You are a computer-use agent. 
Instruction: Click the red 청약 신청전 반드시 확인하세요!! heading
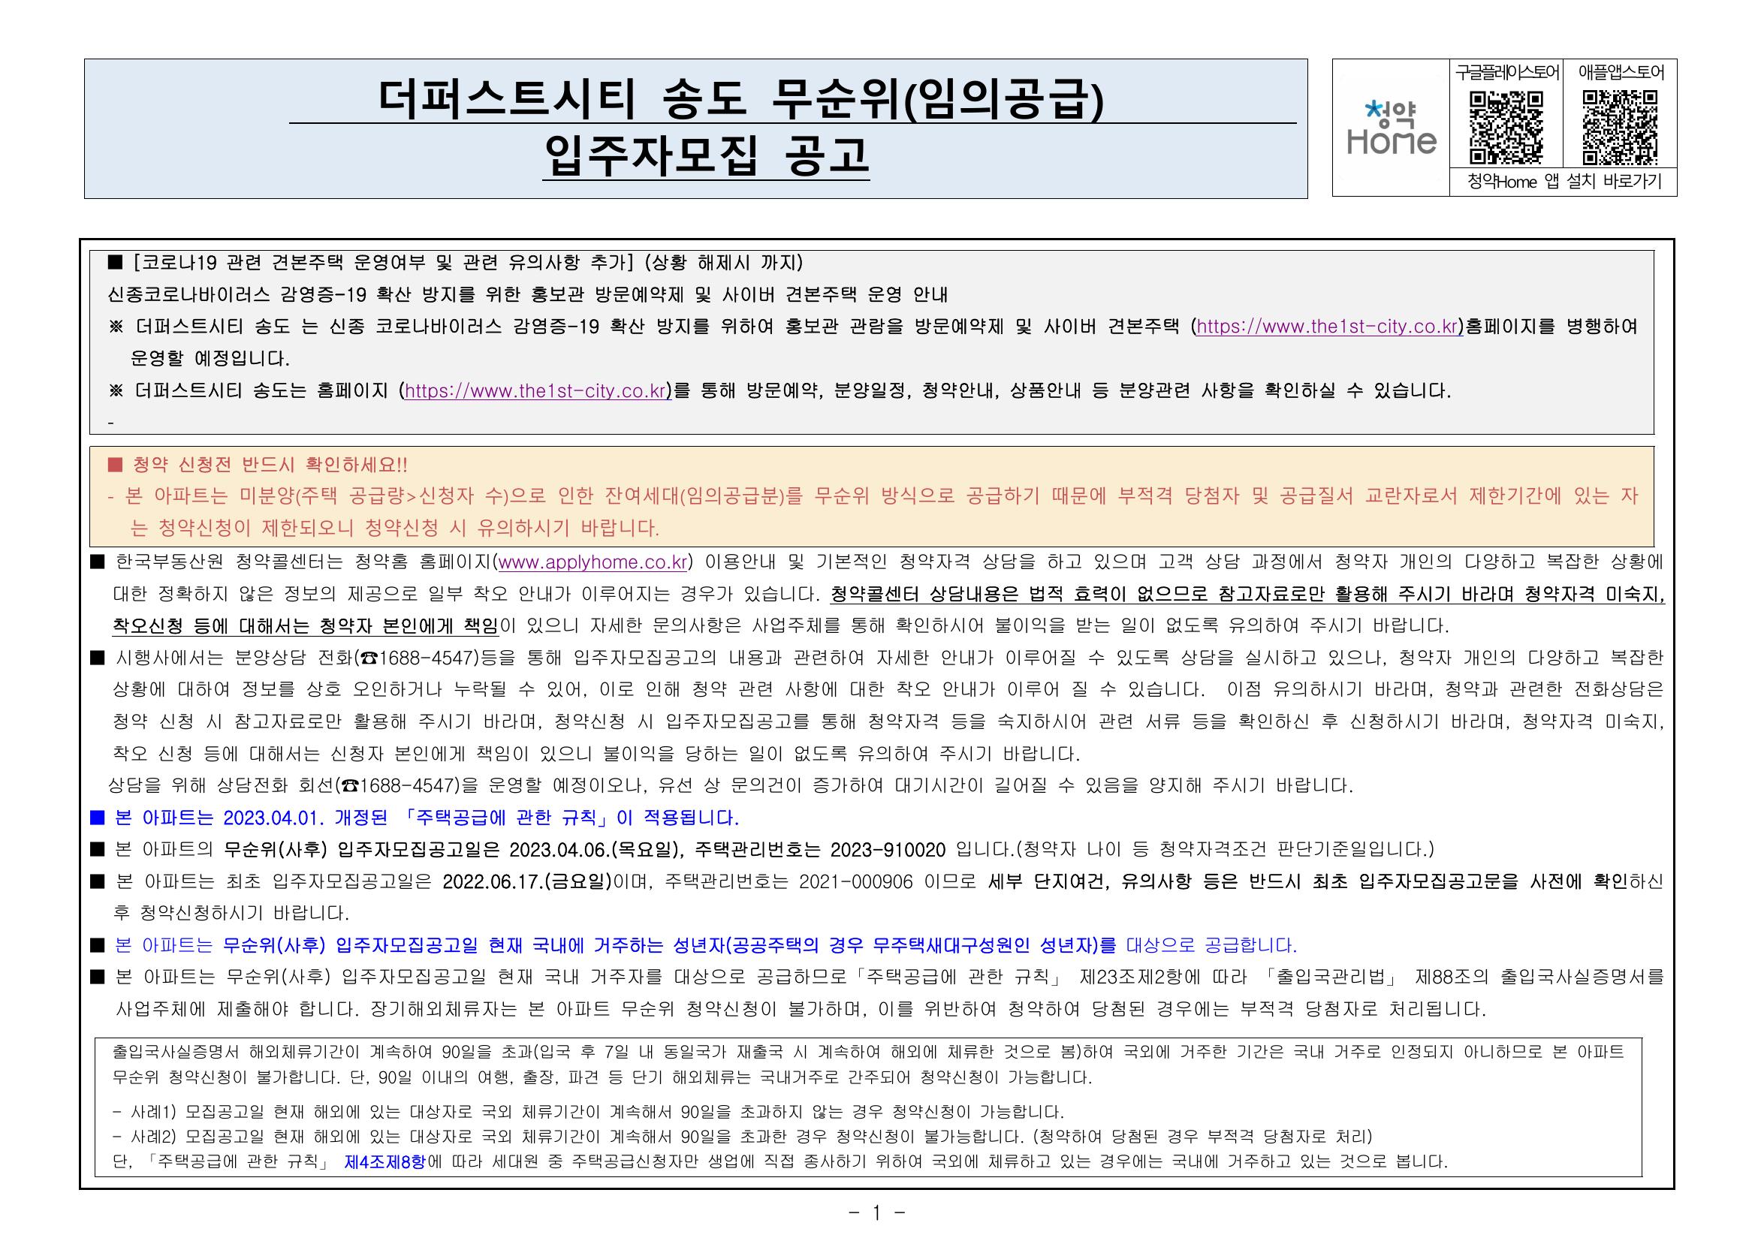point(258,465)
